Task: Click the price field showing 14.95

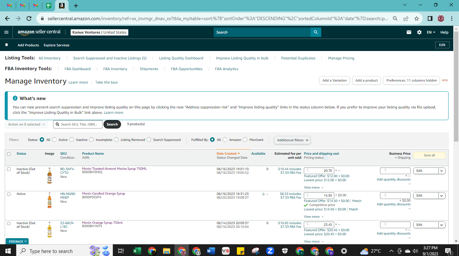Action: (319, 195)
